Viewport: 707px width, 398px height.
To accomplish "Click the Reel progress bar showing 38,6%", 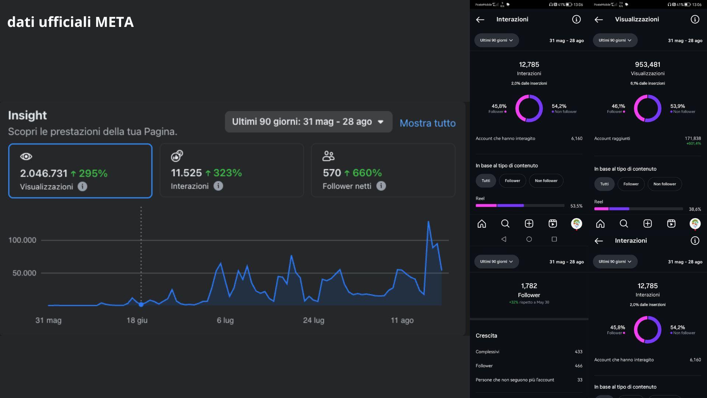I will [x=639, y=209].
